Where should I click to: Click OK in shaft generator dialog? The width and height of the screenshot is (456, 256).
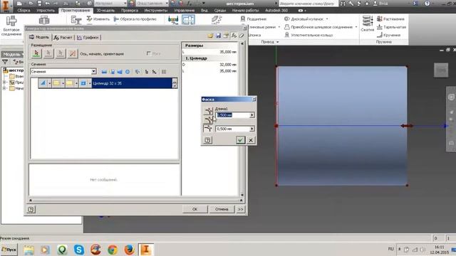[195, 209]
